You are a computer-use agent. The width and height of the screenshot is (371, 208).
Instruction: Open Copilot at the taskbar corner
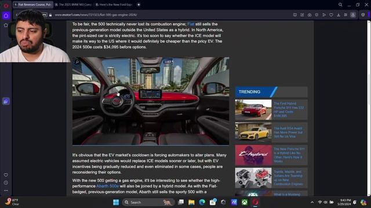click(363, 202)
